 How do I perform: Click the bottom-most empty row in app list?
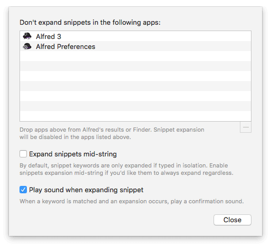pyautogui.click(x=135, y=116)
